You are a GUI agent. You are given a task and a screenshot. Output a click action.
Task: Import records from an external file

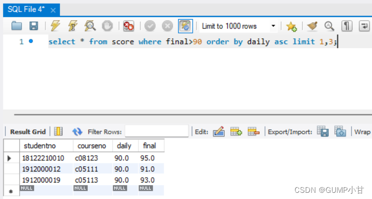[340, 131]
